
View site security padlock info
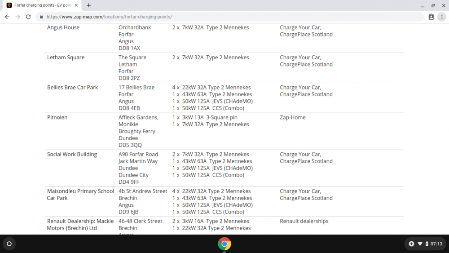tap(41, 17)
